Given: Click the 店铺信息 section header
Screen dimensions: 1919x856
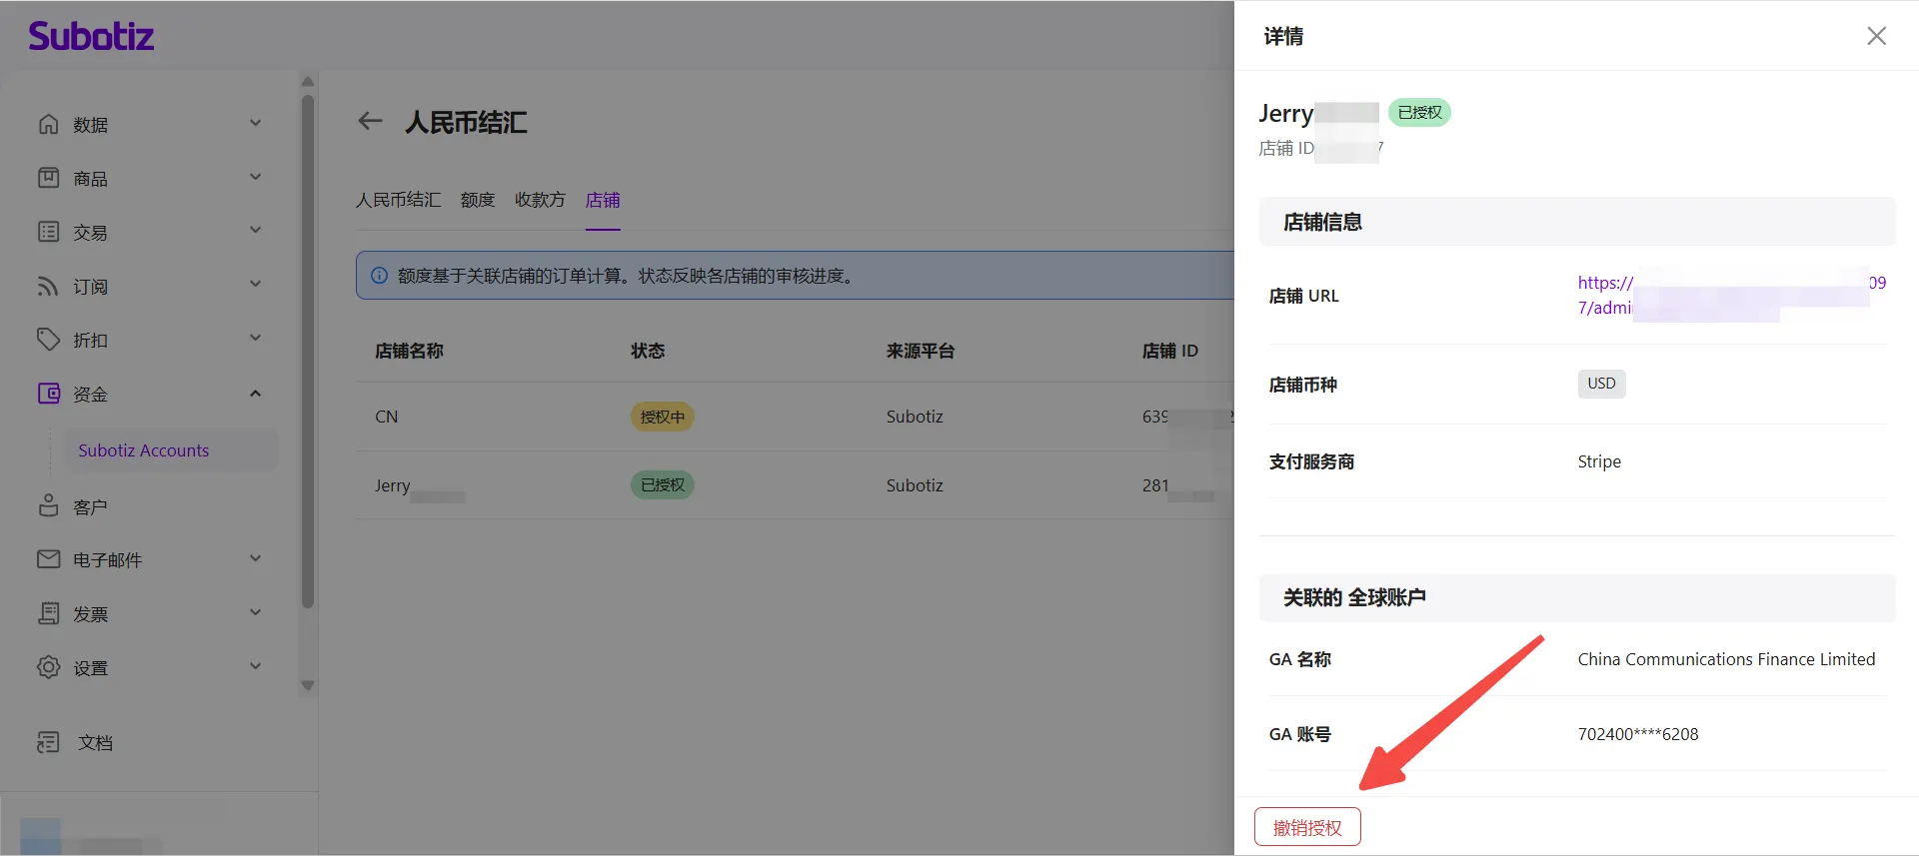Looking at the screenshot, I should pos(1577,222).
